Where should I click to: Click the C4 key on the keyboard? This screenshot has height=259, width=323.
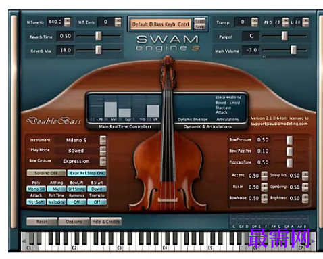click(164, 248)
